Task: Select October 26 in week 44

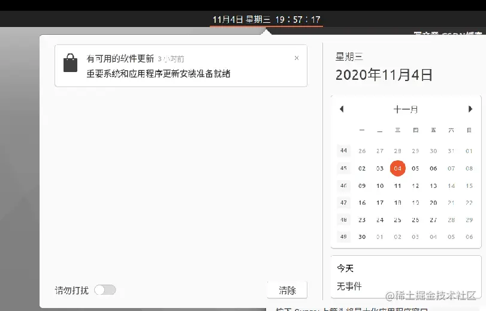Action: coord(362,151)
